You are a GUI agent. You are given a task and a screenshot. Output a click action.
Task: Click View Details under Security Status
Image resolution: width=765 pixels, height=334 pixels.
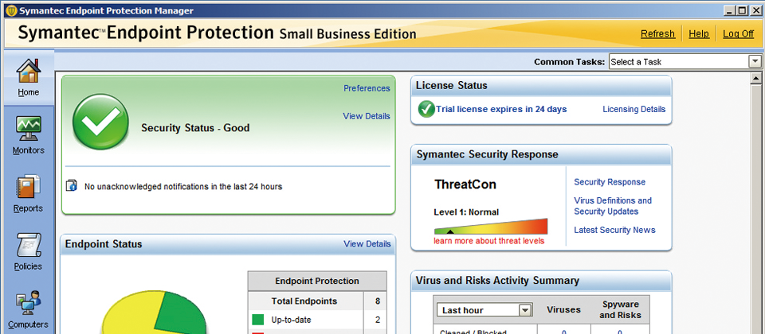[x=367, y=116]
